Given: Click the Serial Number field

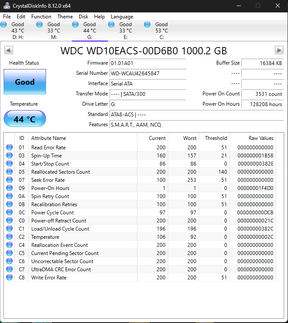Looking at the screenshot, I should tap(148, 73).
